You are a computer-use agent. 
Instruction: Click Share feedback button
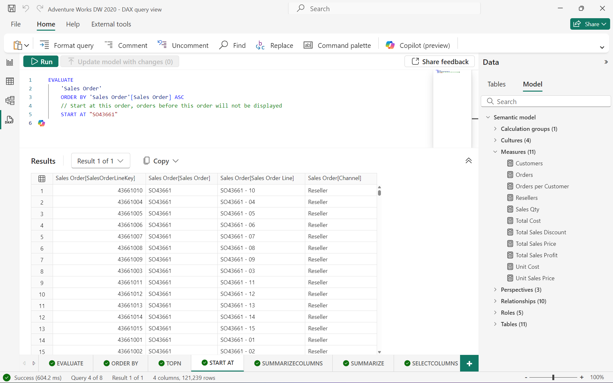(x=440, y=61)
